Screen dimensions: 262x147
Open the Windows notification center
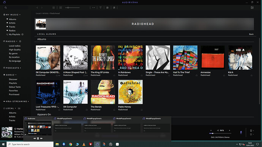(257, 144)
